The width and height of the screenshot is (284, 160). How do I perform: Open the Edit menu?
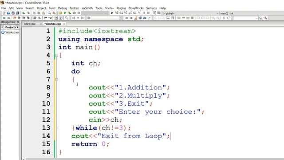click(x=11, y=8)
